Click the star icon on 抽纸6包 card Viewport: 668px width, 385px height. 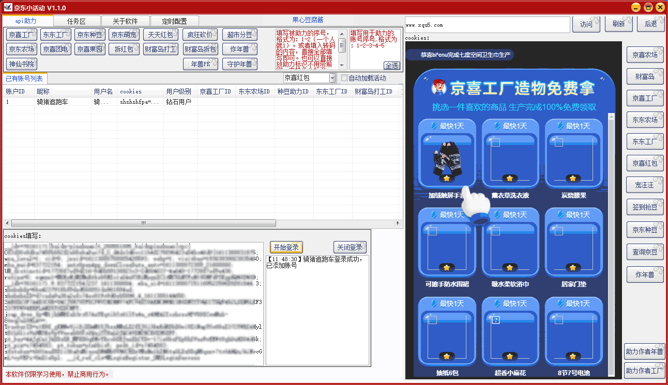pos(446,356)
